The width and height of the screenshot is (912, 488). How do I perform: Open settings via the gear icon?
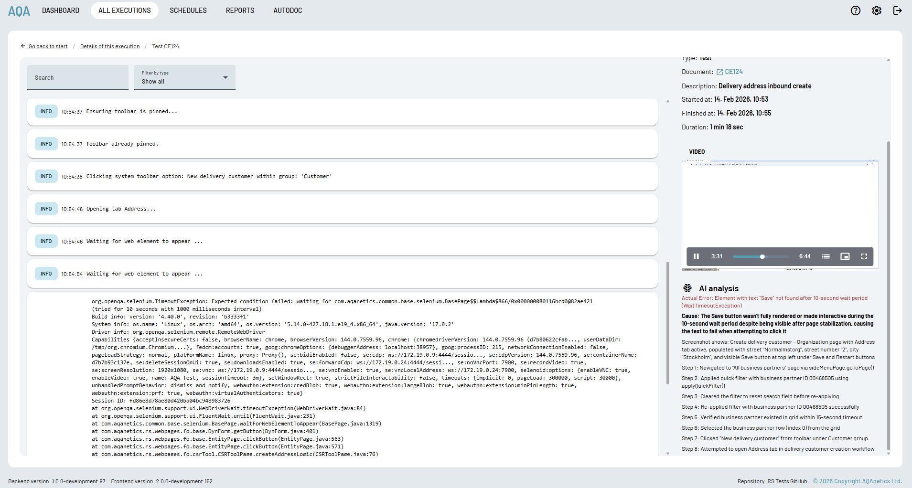pyautogui.click(x=876, y=11)
